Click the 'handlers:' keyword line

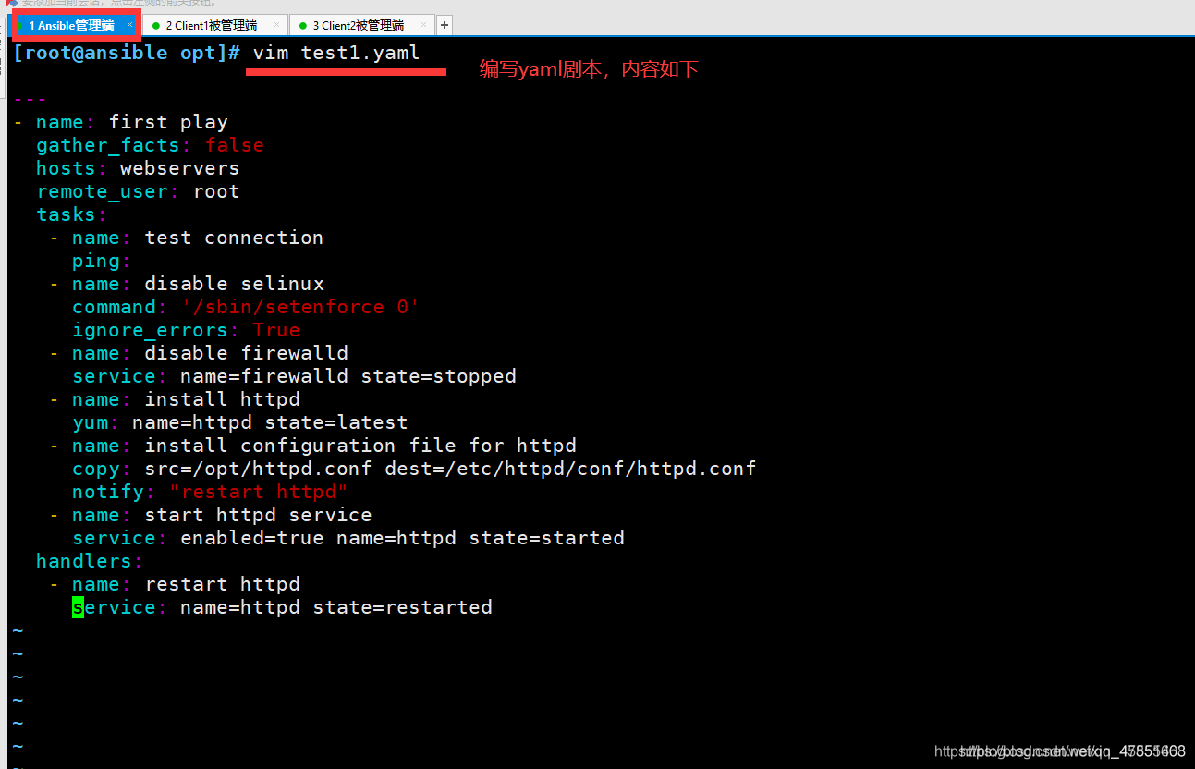tap(90, 561)
